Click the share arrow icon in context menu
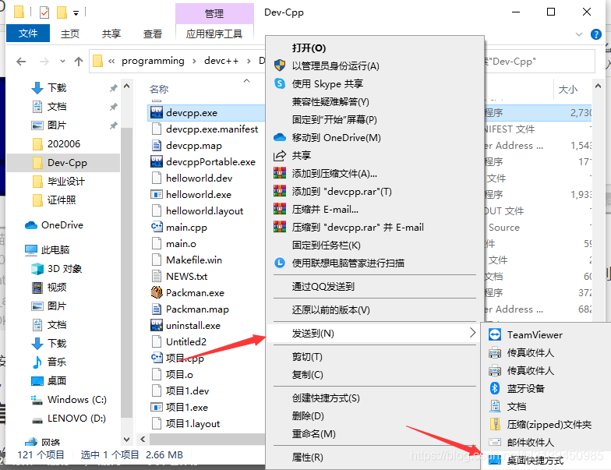Screen dimensions: 611x470 (x=280, y=156)
